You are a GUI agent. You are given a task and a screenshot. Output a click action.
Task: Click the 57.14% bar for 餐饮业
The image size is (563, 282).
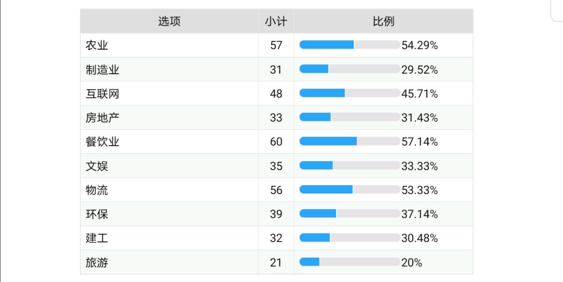[350, 141]
